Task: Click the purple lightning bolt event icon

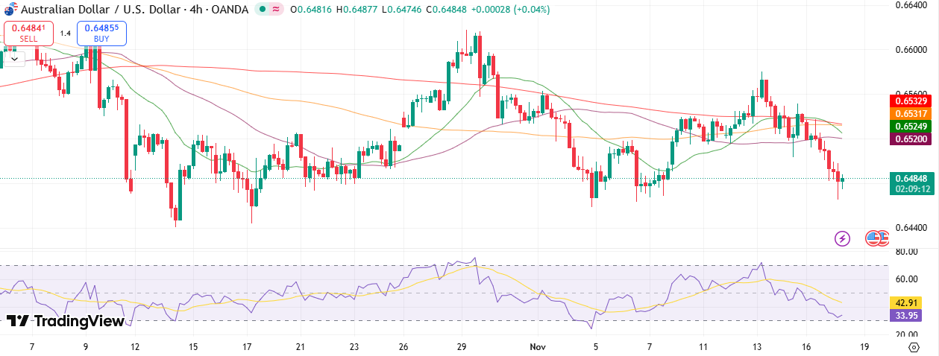Action: (x=842, y=238)
